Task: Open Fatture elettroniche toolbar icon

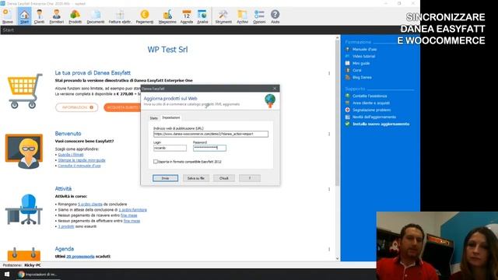Action: (120, 16)
